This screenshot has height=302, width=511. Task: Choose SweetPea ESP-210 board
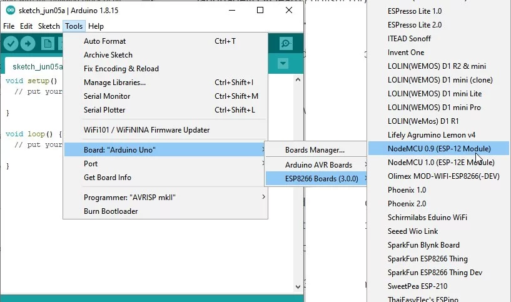[x=438, y=286]
